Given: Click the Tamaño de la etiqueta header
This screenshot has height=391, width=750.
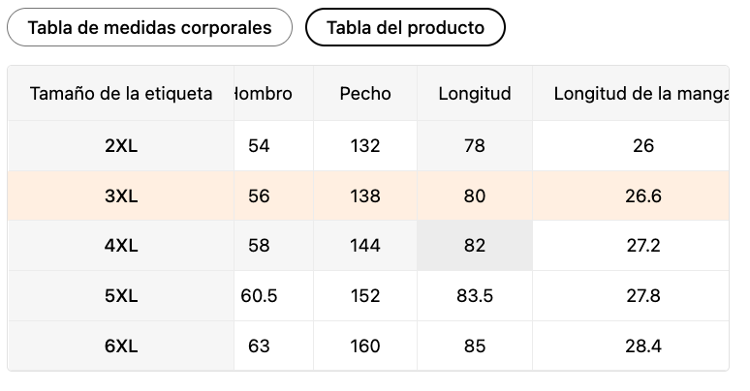Looking at the screenshot, I should tap(121, 93).
